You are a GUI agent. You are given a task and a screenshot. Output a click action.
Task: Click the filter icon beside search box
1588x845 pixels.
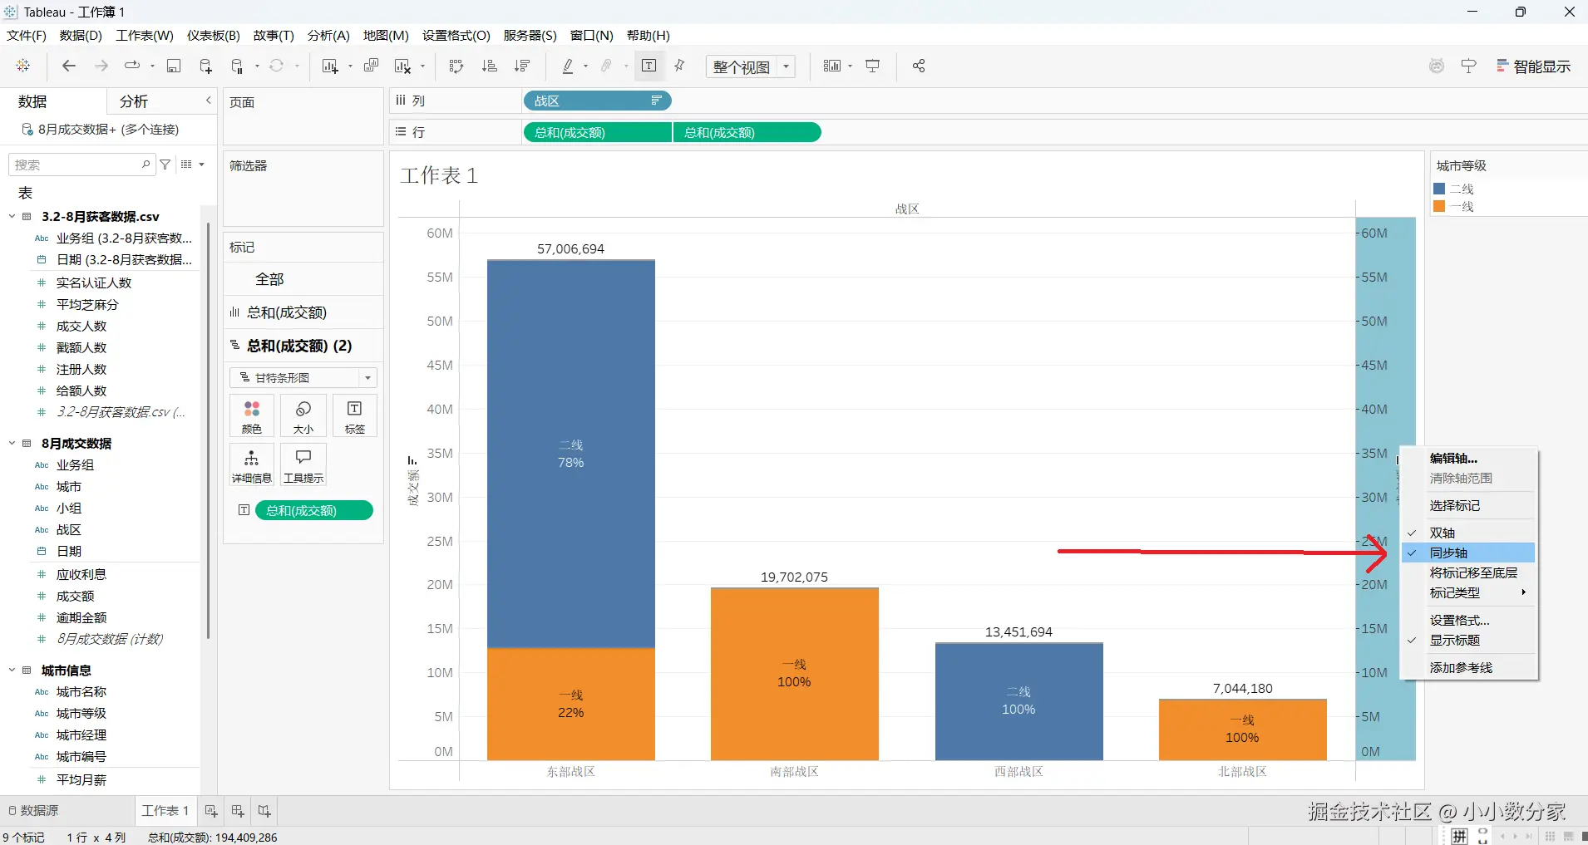pyautogui.click(x=165, y=165)
